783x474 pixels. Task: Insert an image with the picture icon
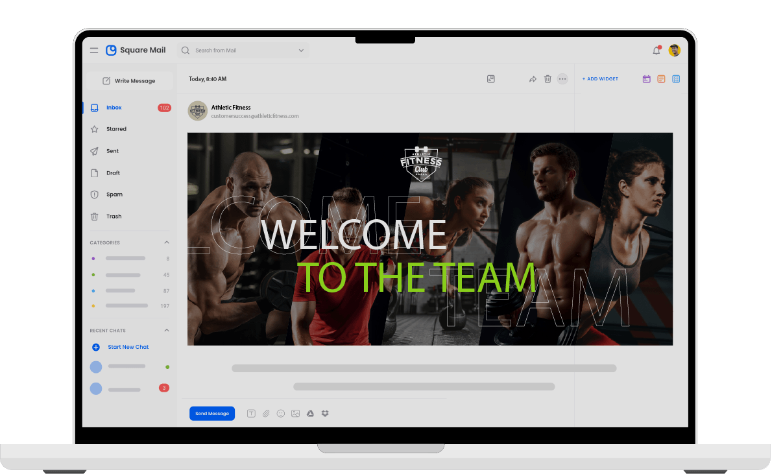(x=296, y=414)
